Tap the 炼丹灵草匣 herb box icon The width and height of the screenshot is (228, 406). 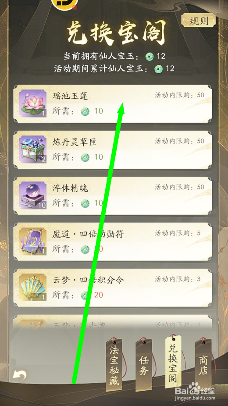click(x=32, y=150)
